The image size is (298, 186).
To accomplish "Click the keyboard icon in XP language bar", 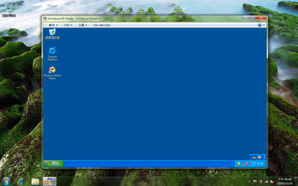I will (254, 157).
